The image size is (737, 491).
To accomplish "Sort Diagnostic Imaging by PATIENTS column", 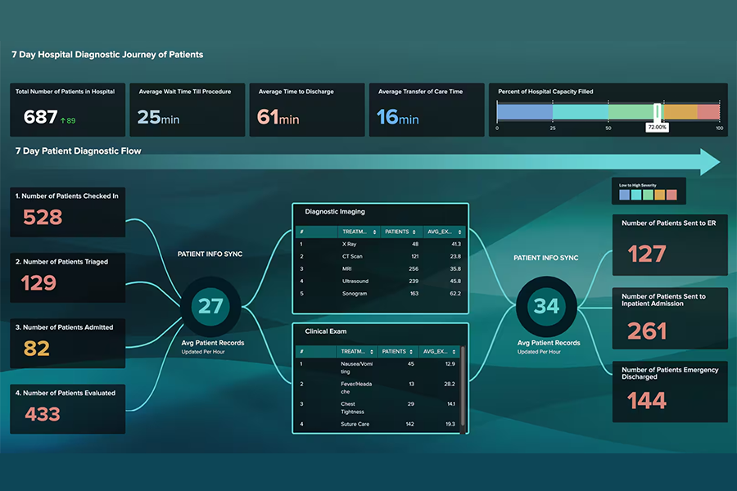I will coord(401,232).
